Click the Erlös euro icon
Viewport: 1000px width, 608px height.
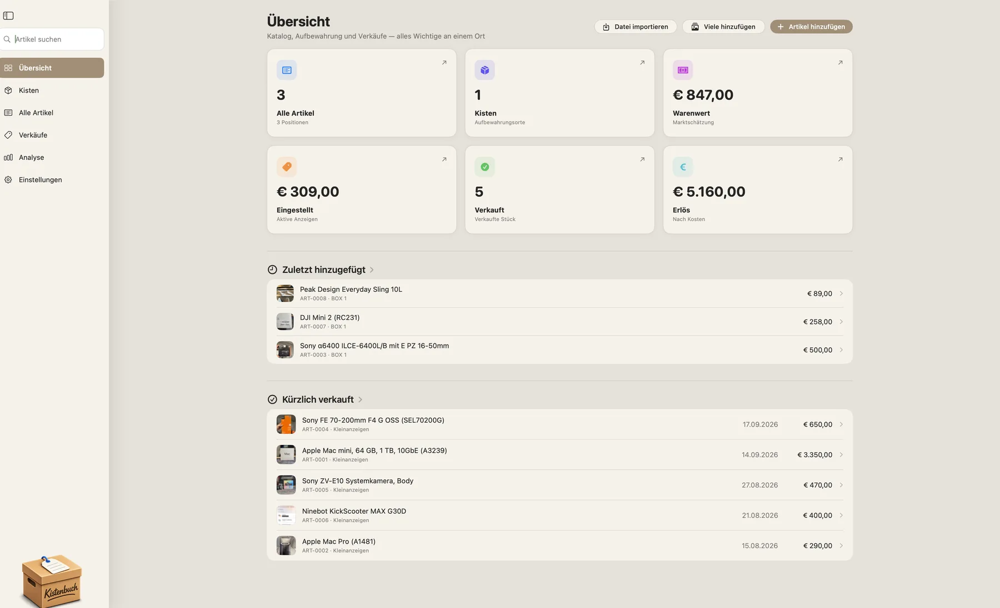683,167
